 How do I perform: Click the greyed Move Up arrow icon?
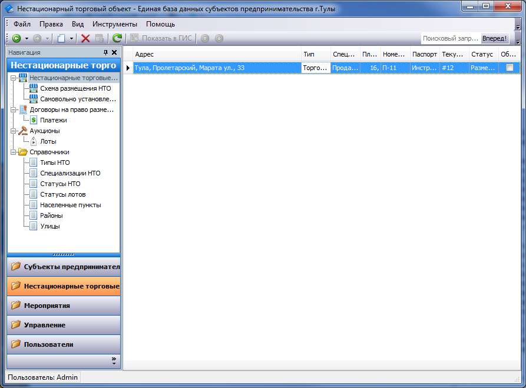[x=205, y=38]
